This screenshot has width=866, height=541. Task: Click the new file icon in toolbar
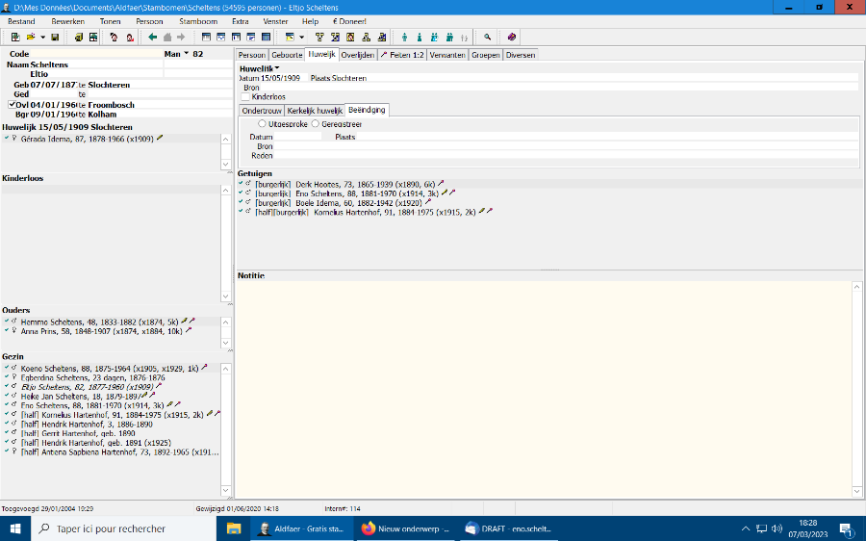pyautogui.click(x=13, y=38)
